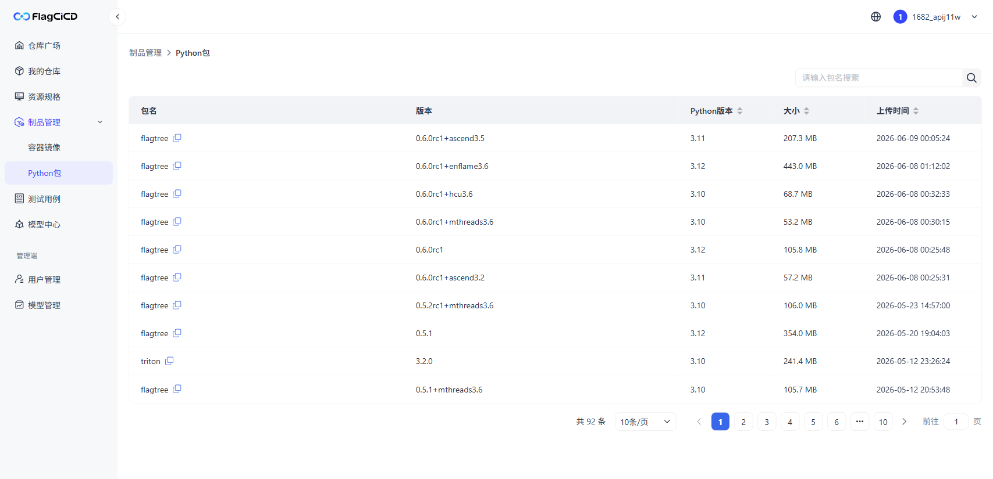The width and height of the screenshot is (993, 479).
Task: Click the 模型中心 icon
Action: [19, 224]
